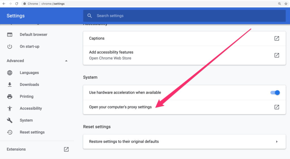
Task: Open Extensions external link icon
Action: 66,149
